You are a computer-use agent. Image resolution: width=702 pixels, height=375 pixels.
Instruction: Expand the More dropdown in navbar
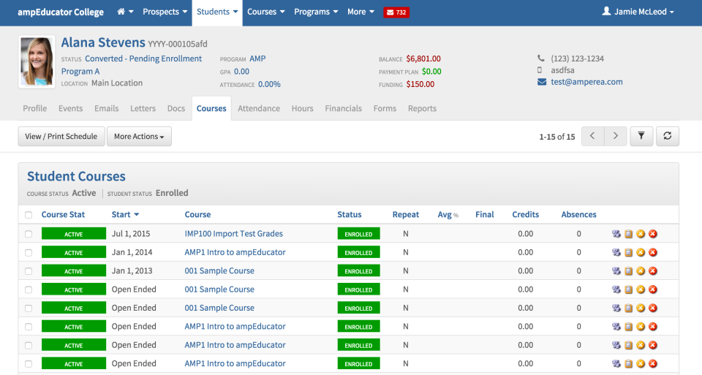[361, 12]
